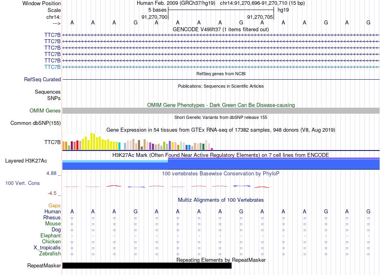The height and width of the screenshot is (275, 380).
Task: Click the 4.88 PhyloP upper scale value
Action: coord(51,173)
